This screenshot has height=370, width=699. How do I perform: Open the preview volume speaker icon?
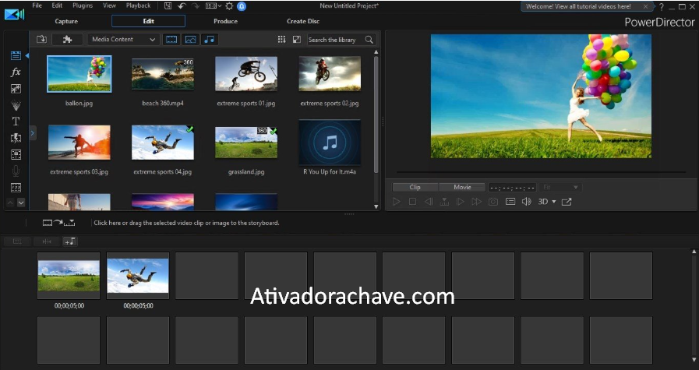pos(526,202)
